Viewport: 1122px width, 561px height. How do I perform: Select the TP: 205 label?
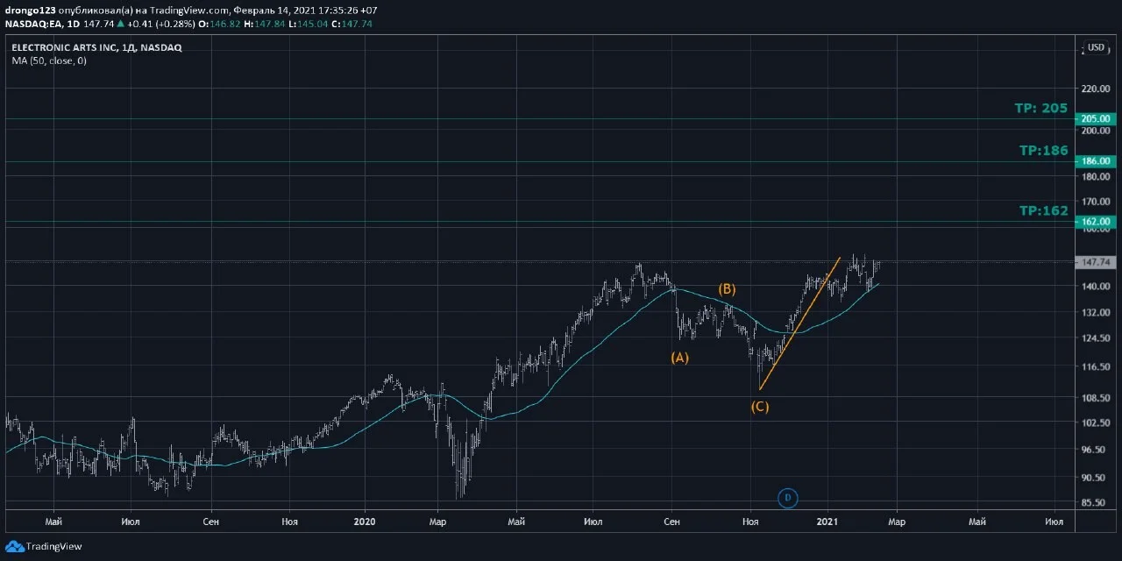(x=1041, y=108)
